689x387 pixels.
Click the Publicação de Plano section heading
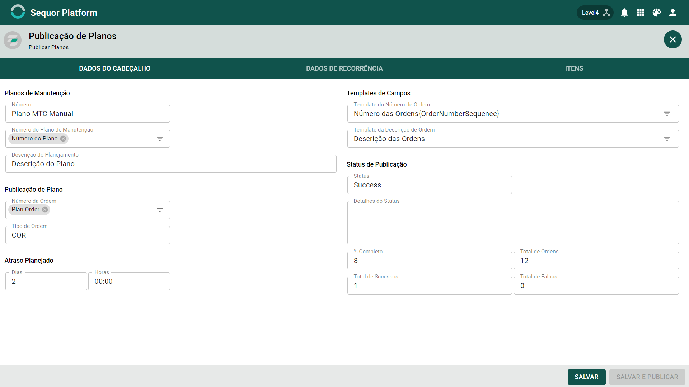point(33,190)
